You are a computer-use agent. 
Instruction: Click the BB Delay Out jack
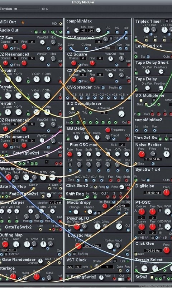point(128,139)
